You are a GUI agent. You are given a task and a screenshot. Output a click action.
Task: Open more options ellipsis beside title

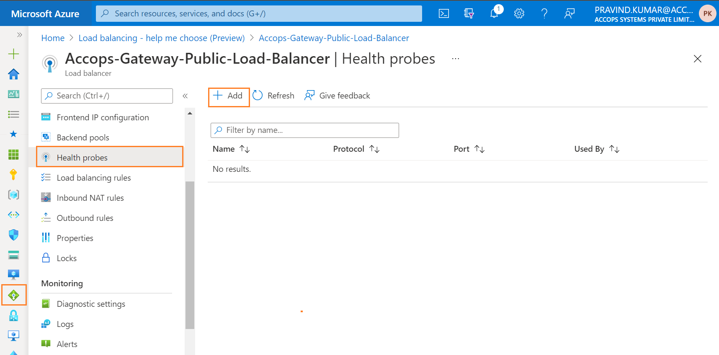pos(456,59)
